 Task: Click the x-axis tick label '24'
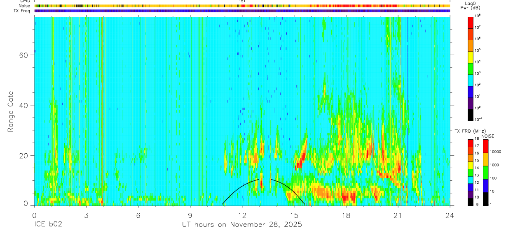click(x=450, y=215)
